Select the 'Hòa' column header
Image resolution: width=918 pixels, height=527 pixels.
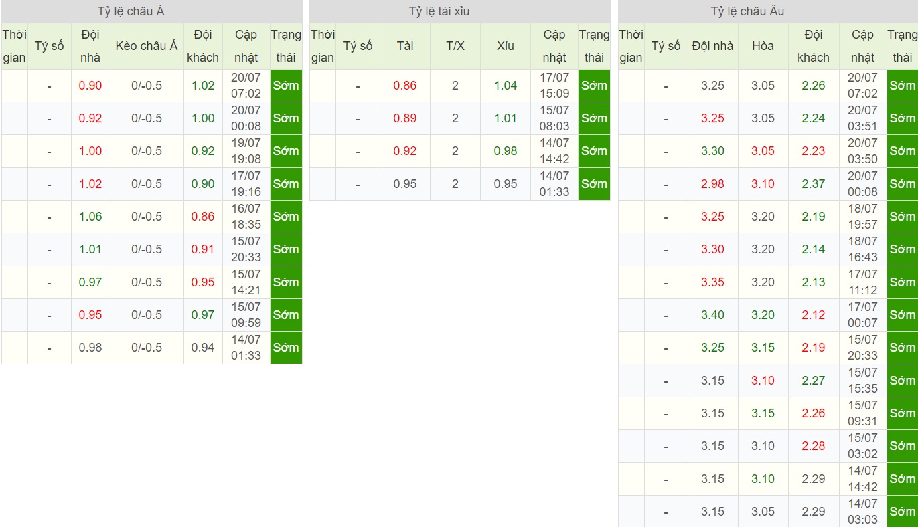pyautogui.click(x=763, y=46)
